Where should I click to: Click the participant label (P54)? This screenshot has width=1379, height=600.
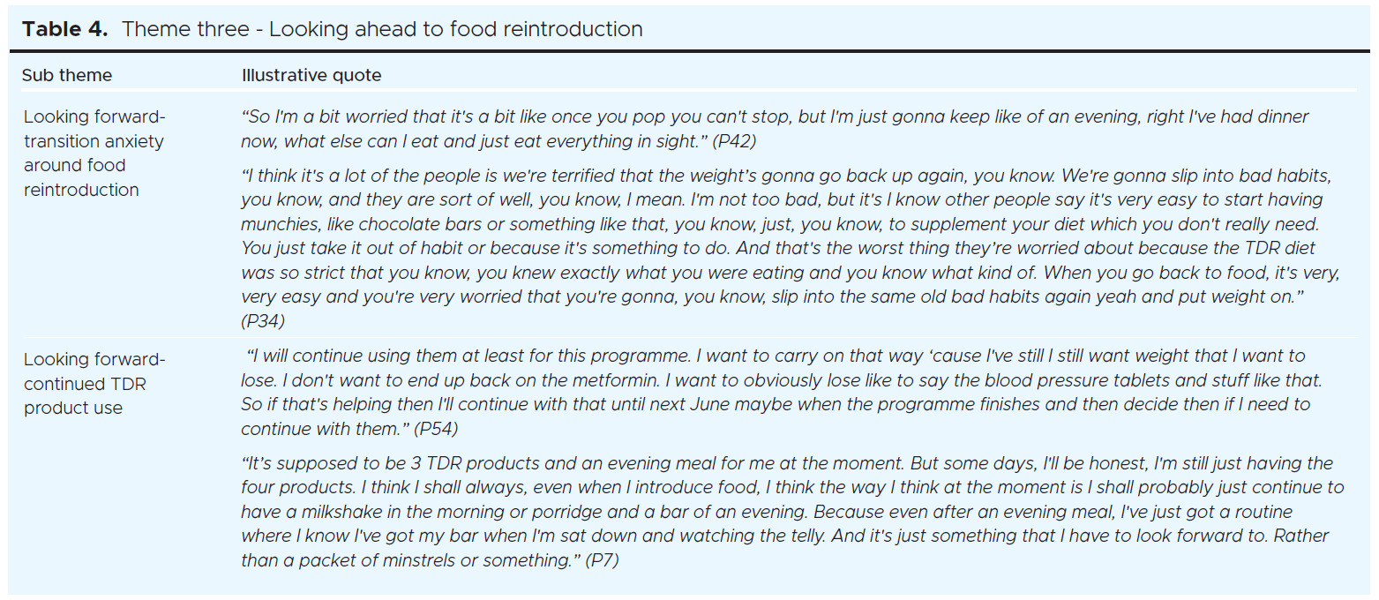(436, 429)
